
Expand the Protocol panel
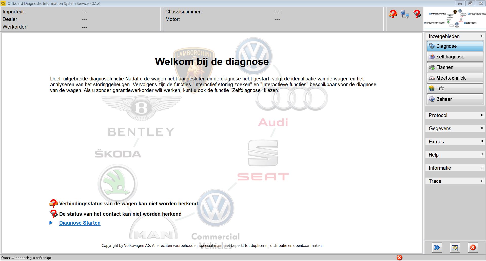[x=455, y=115]
